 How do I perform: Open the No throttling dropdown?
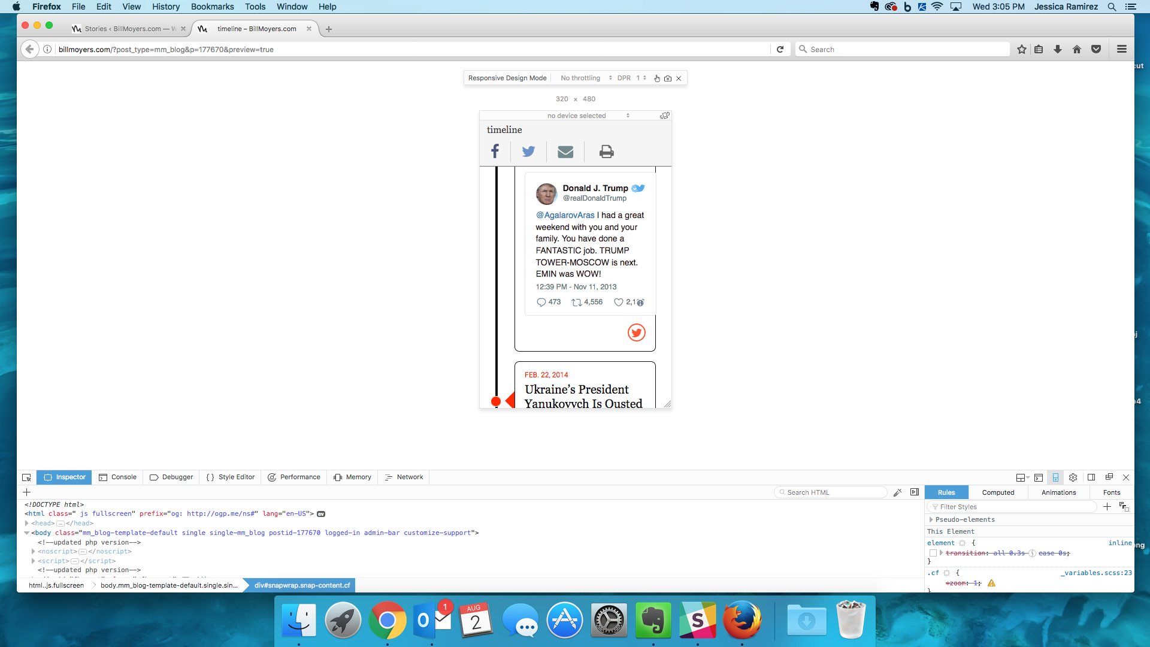[x=586, y=78]
